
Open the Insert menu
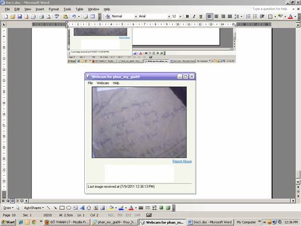pos(40,9)
